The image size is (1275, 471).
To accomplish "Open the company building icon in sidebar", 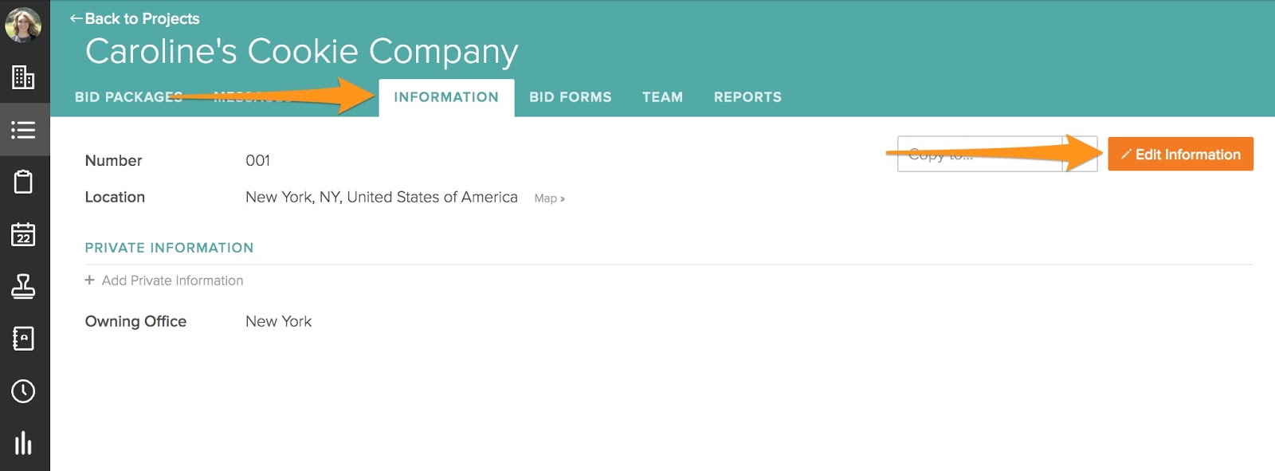I will tap(23, 77).
